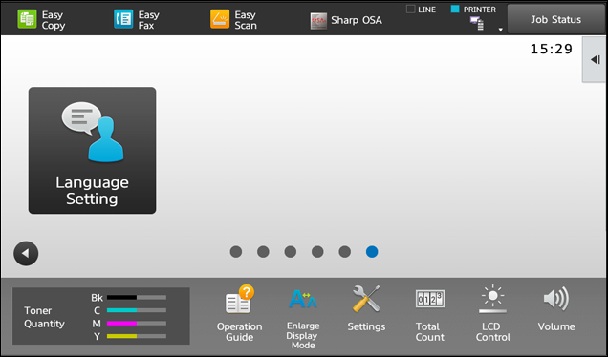The width and height of the screenshot is (608, 357).
Task: Open LCD Control brightness
Action: (x=493, y=314)
